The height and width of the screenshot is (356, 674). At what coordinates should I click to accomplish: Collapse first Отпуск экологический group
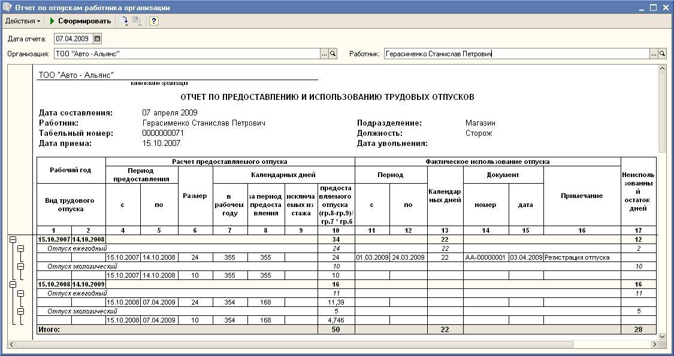pos(20,266)
